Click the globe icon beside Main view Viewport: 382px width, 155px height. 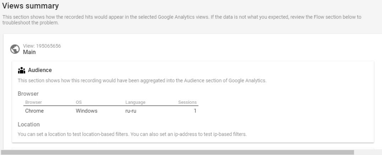[15, 49]
